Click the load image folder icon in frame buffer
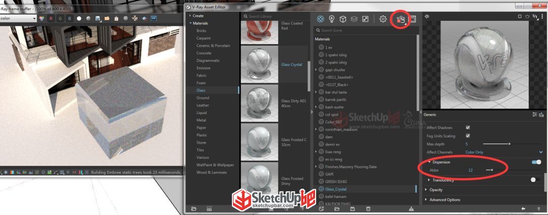The image size is (548, 215). coord(107,18)
